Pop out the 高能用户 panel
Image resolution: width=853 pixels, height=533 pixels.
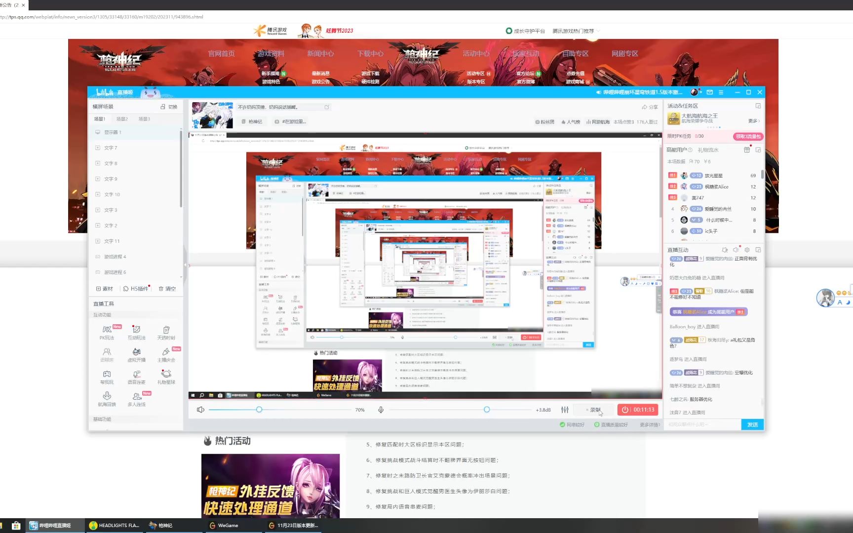pyautogui.click(x=758, y=150)
